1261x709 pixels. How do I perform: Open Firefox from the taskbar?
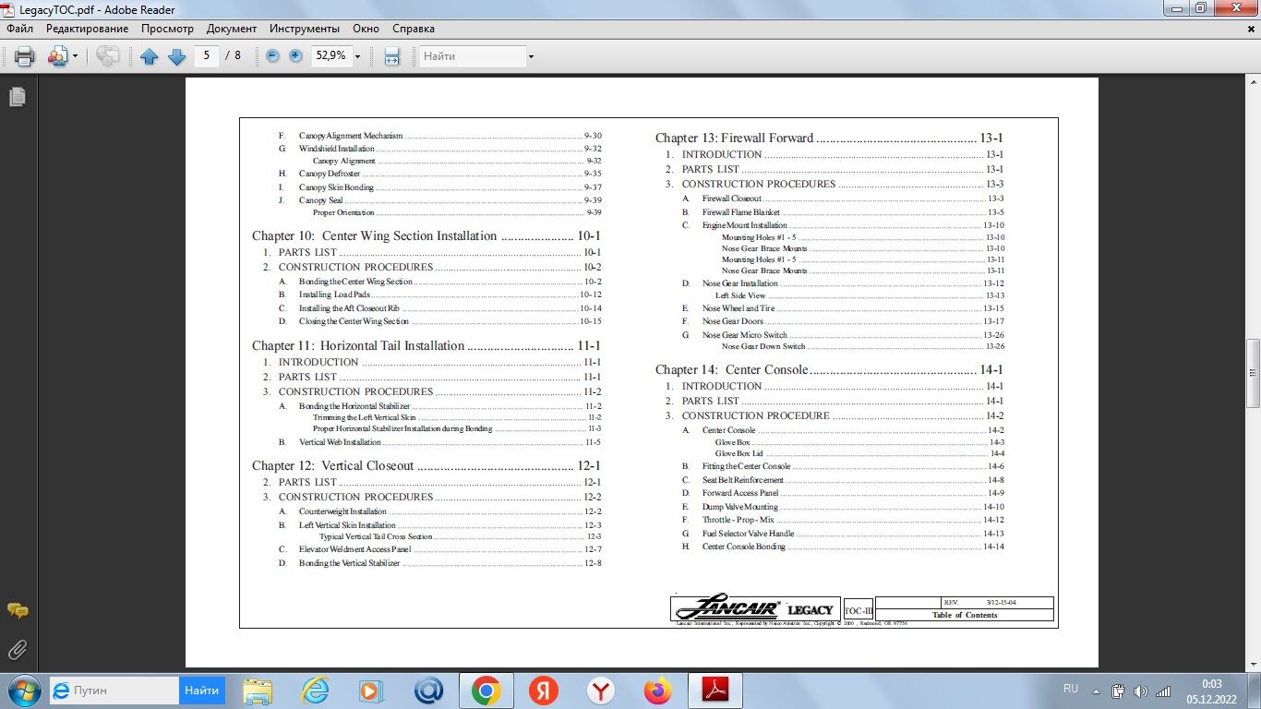point(658,690)
